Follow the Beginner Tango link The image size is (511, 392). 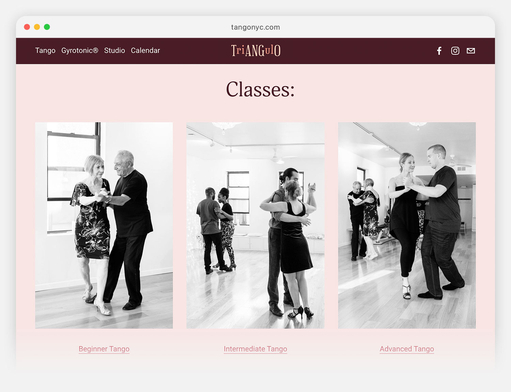104,349
